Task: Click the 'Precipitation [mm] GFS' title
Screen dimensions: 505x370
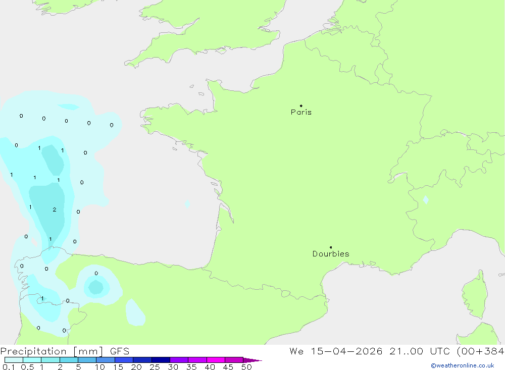Action: click(65, 351)
